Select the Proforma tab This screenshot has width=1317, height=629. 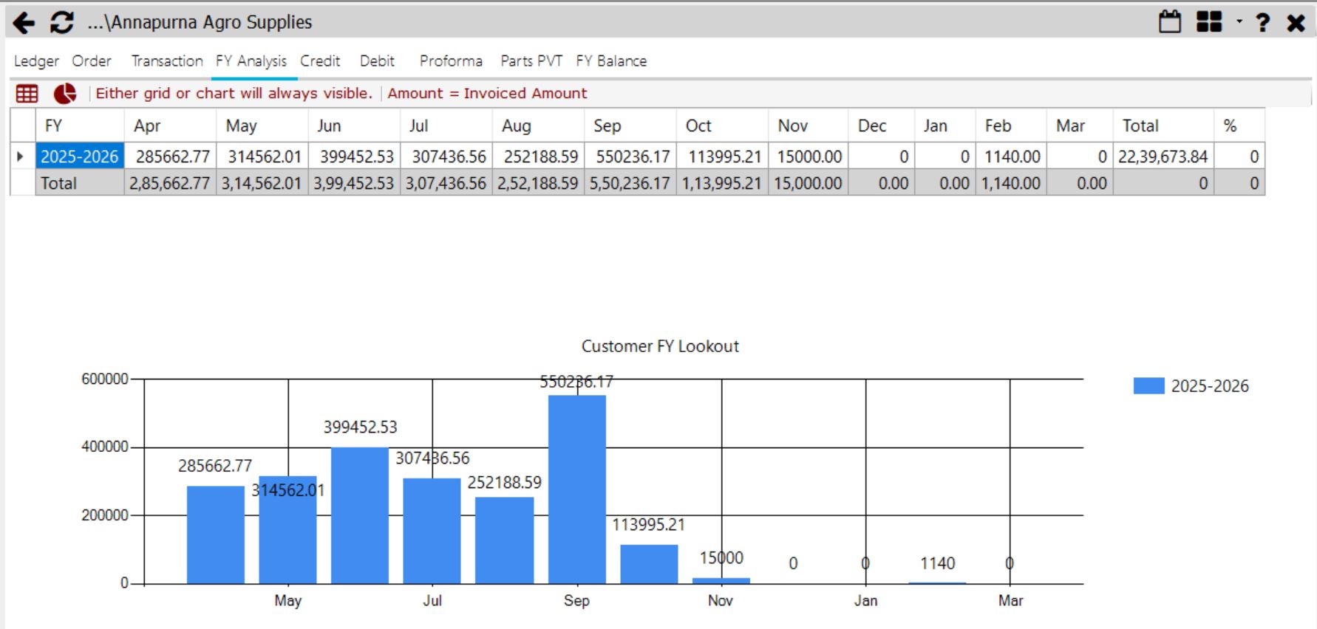[451, 61]
